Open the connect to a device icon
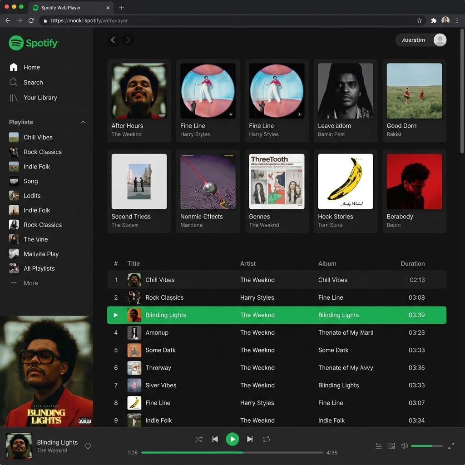This screenshot has width=465, height=465. tap(391, 446)
